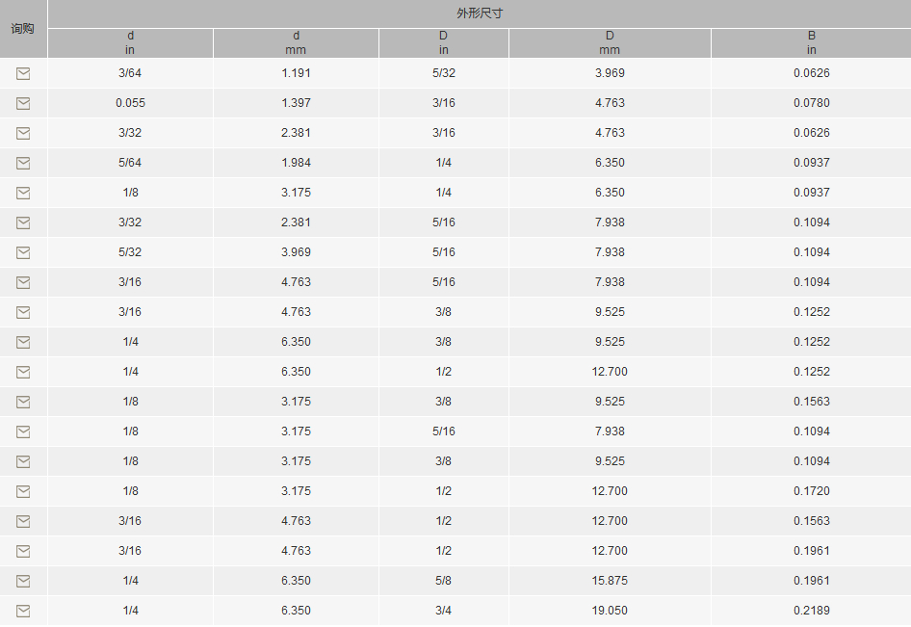Click inquiry envelope for the 0.055 row

pos(23,103)
